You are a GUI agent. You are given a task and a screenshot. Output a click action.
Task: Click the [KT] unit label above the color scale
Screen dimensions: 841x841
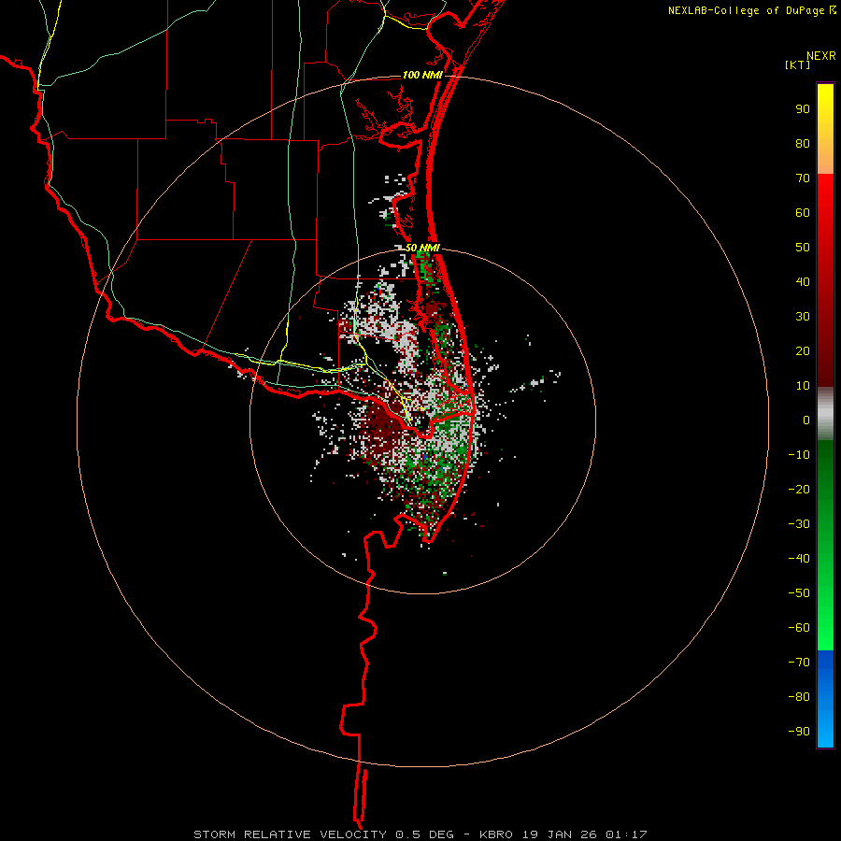(797, 64)
